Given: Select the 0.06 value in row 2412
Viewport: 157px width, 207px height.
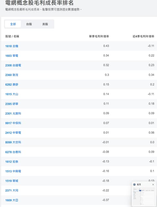Looking at the screenshot, I should click(152, 133).
